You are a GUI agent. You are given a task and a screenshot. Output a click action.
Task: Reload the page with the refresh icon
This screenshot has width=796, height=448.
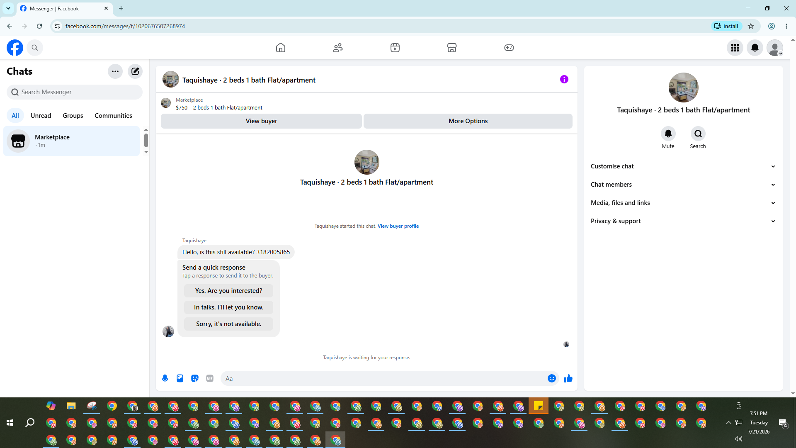tap(39, 26)
